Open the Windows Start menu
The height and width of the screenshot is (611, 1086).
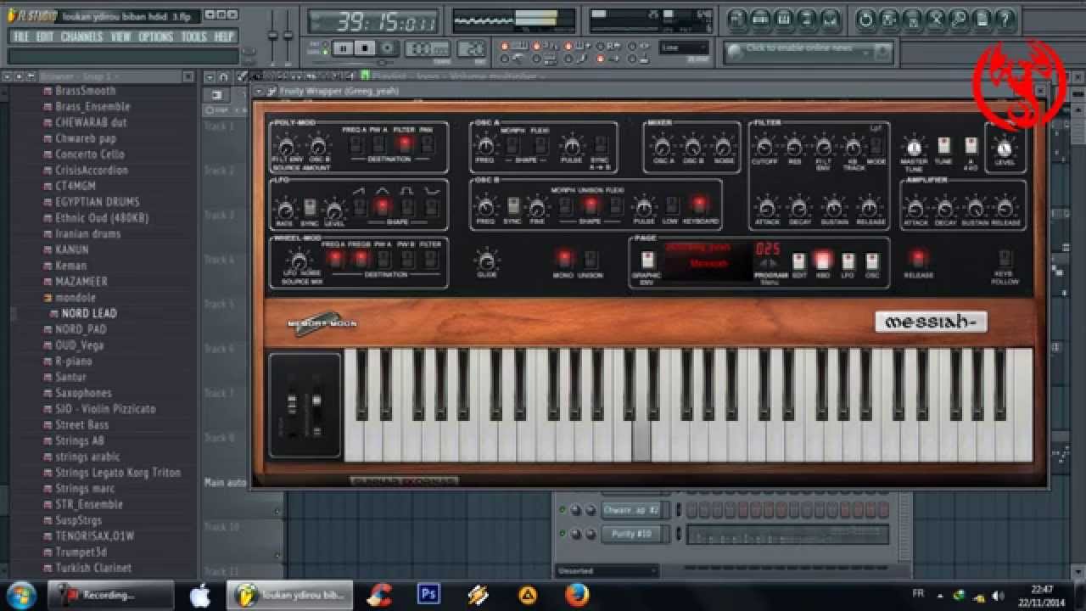tap(20, 595)
